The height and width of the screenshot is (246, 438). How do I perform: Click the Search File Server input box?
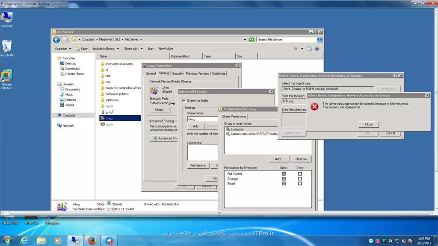[x=286, y=40]
